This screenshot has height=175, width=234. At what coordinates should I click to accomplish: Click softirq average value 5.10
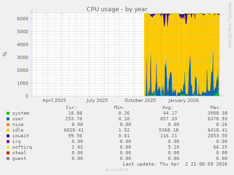[x=173, y=147]
